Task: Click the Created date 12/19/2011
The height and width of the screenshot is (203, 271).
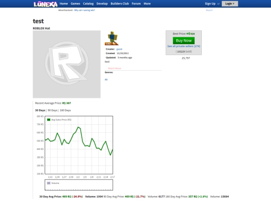Action: pos(123,53)
